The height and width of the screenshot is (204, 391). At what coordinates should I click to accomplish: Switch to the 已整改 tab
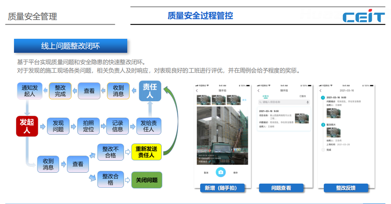303,96
